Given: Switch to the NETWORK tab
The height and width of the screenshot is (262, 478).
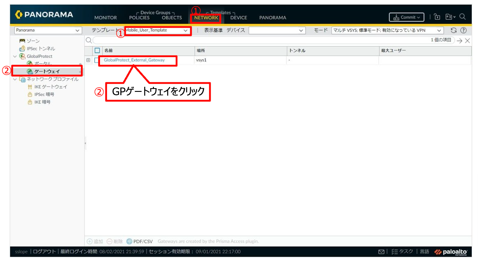Looking at the screenshot, I should click(206, 18).
